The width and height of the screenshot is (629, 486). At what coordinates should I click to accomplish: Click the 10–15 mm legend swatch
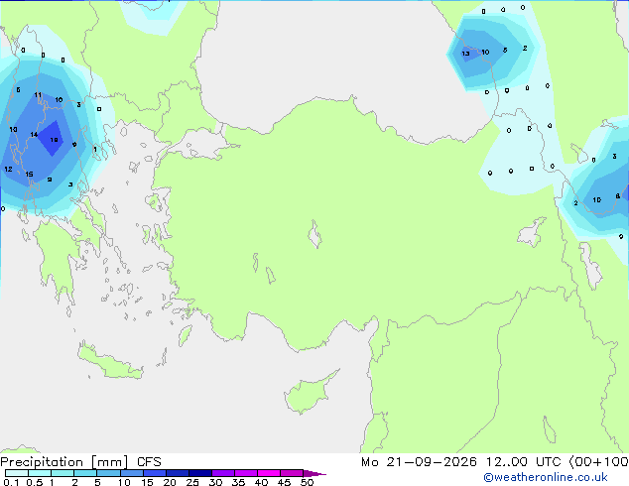pyautogui.click(x=132, y=473)
